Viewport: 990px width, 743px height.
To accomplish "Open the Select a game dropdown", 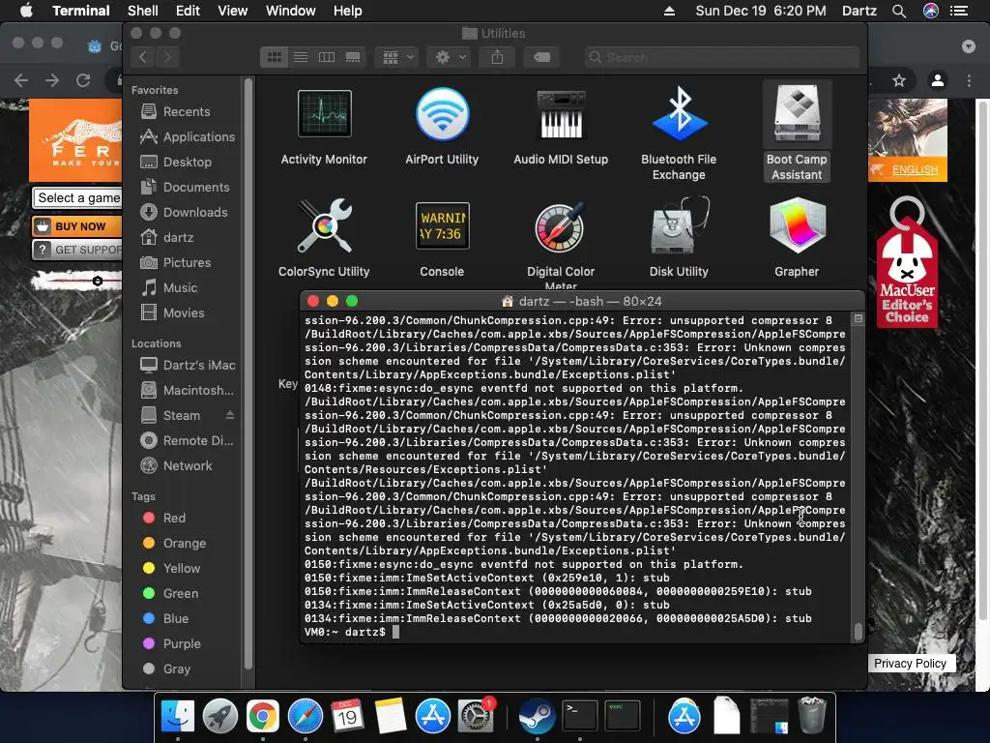I will point(77,197).
